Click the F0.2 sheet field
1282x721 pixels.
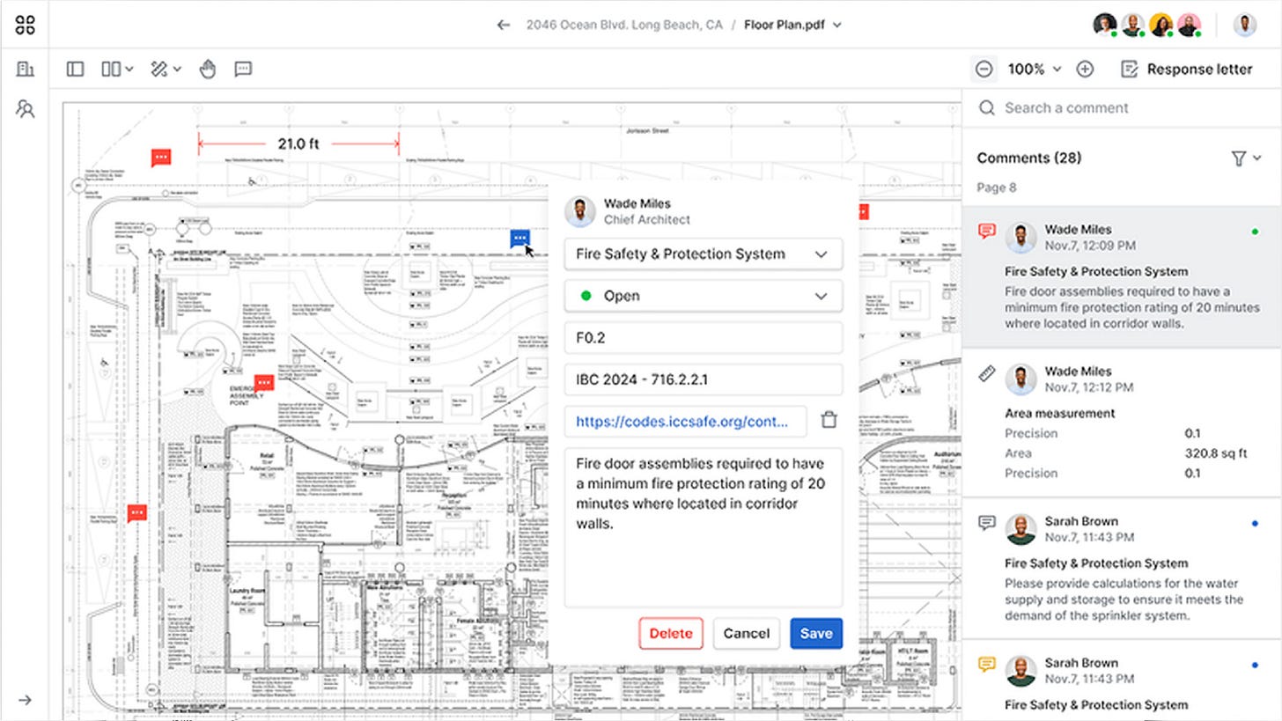pos(703,338)
